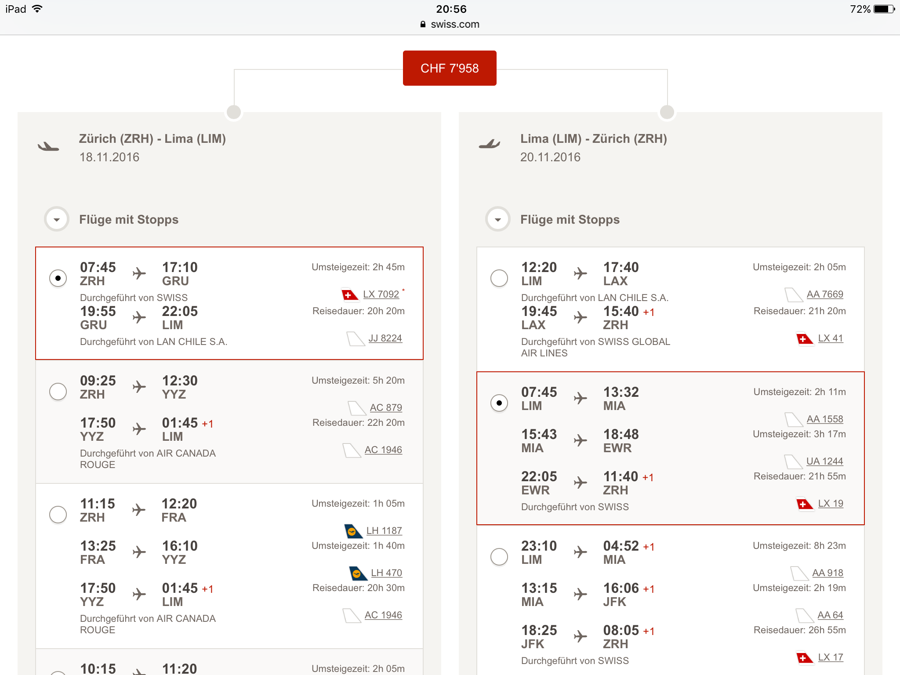Click the blank airline tail beside AA 1558
Viewport: 900px width, 675px height.
coord(794,420)
